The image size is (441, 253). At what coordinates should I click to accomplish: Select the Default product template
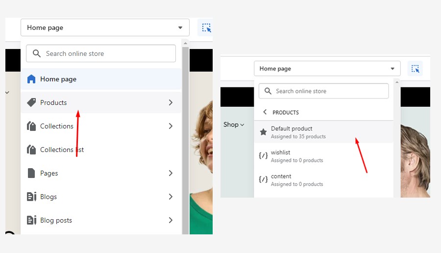pos(323,132)
